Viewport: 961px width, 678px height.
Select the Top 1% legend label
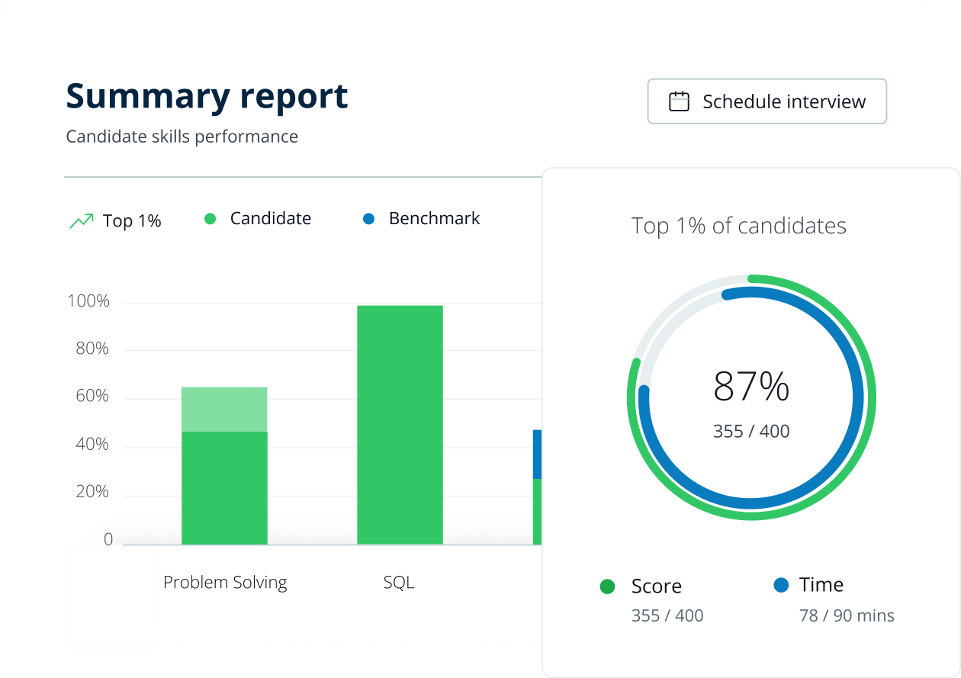coord(132,221)
